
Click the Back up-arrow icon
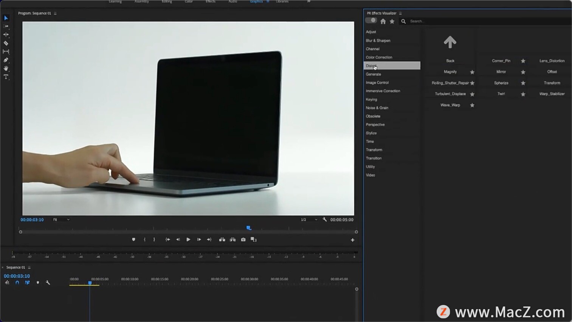pyautogui.click(x=450, y=42)
